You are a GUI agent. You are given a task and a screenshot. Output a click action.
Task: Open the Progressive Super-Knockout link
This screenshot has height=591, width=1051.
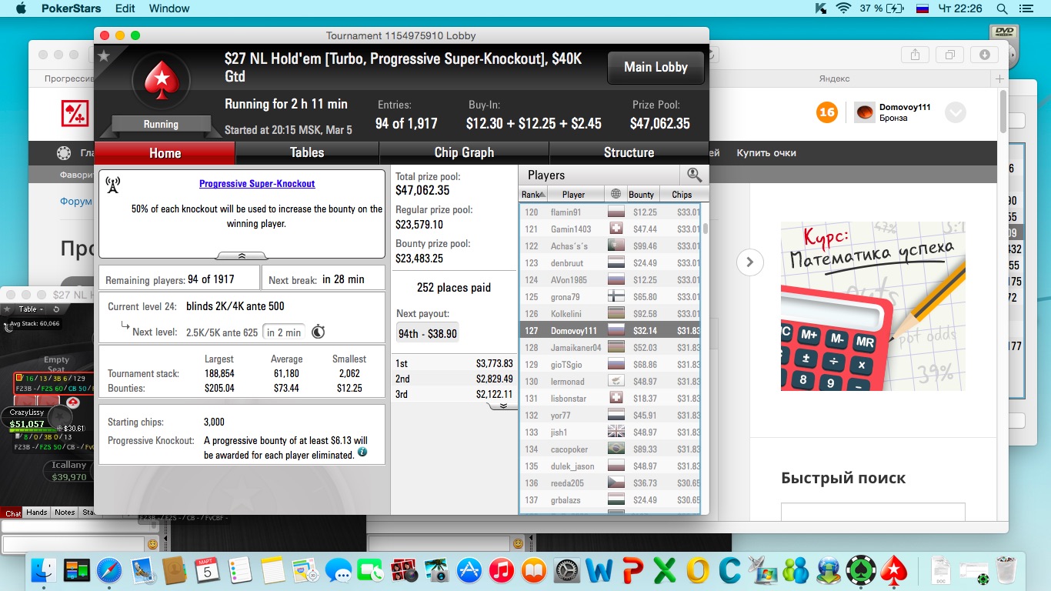point(257,184)
